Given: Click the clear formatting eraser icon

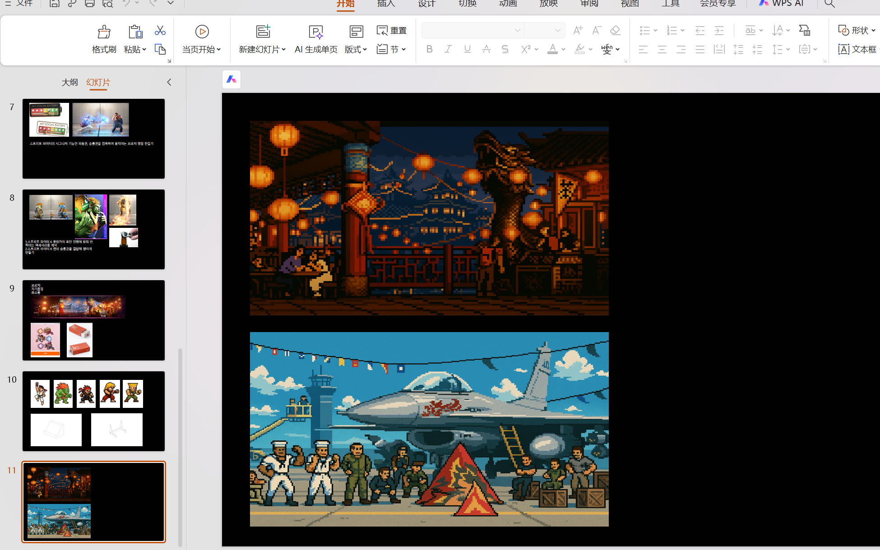Looking at the screenshot, I should [615, 31].
